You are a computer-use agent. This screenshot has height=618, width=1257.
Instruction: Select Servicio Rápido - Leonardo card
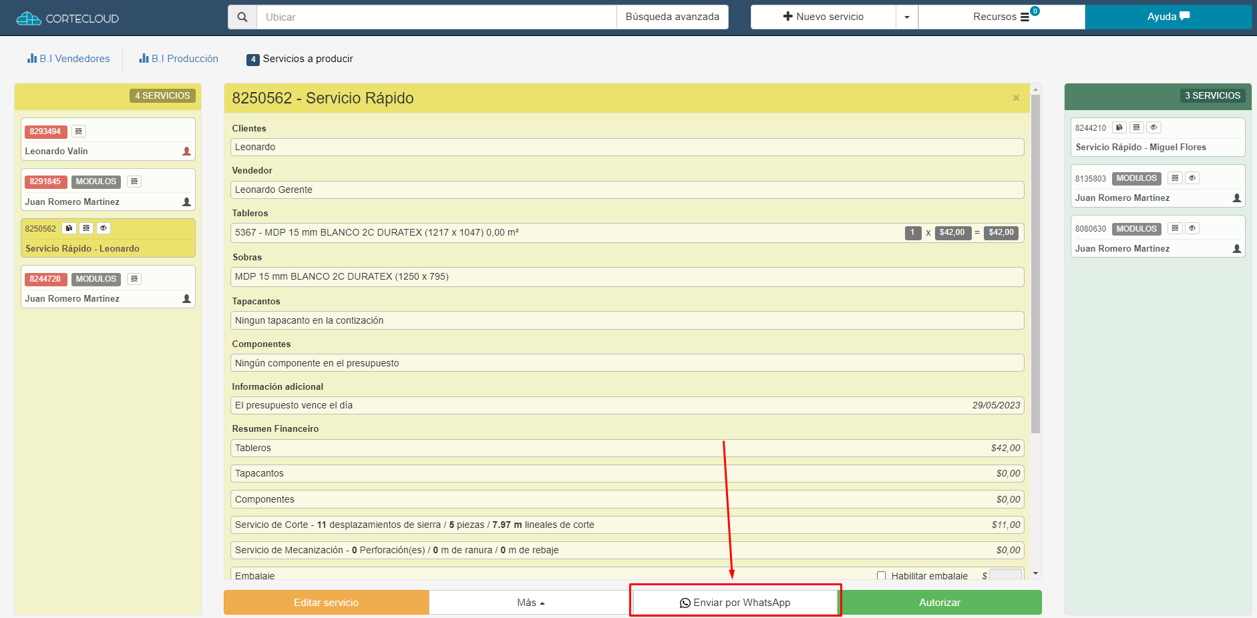coord(108,238)
